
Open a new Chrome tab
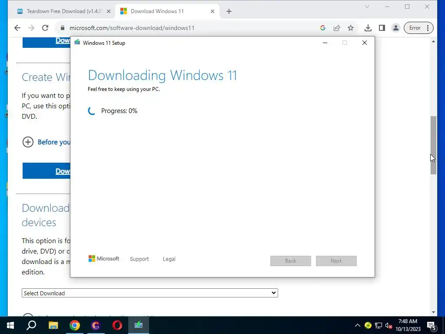pyautogui.click(x=229, y=11)
